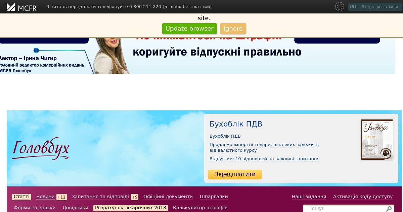Open article Продаємо імпортні товари
Screen dimensions: 403x212
pyautogui.click(x=264, y=147)
